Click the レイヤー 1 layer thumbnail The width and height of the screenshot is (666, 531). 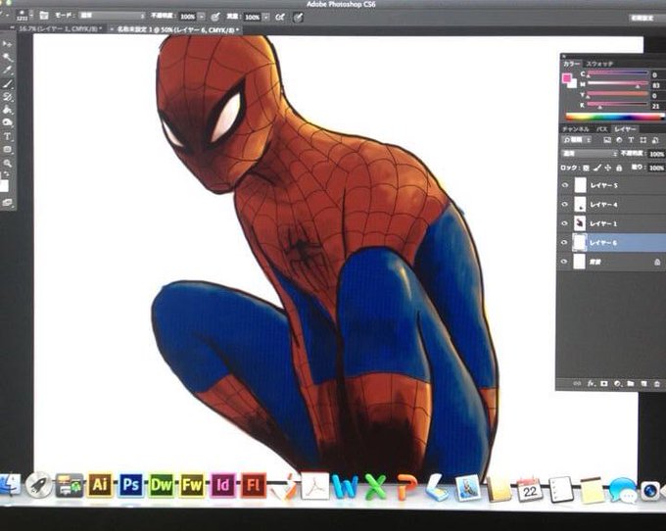580,223
